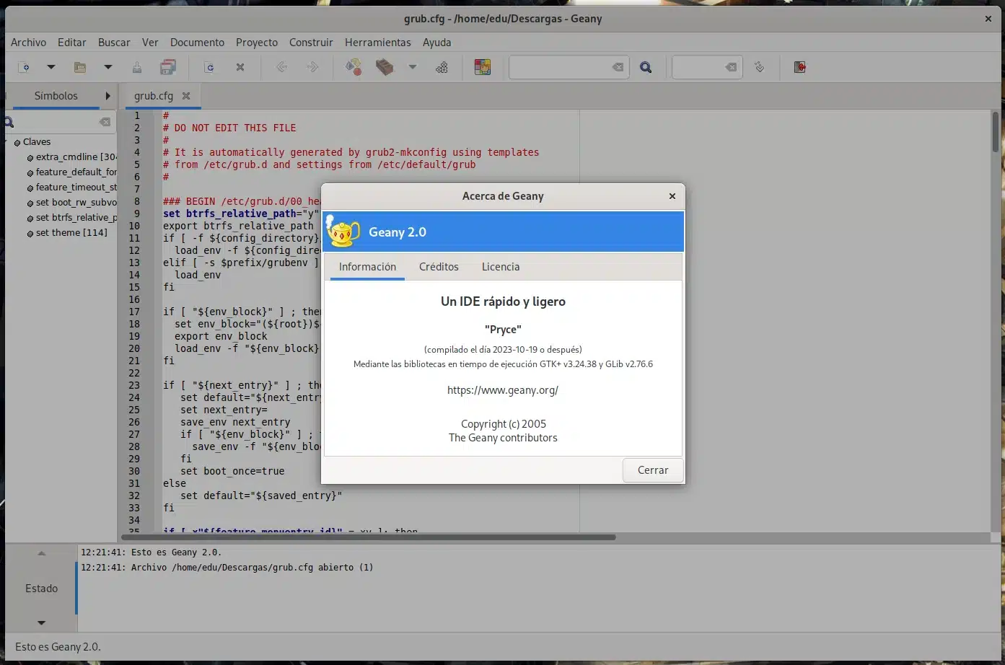Click the open file folder icon
The width and height of the screenshot is (1005, 665).
80,67
